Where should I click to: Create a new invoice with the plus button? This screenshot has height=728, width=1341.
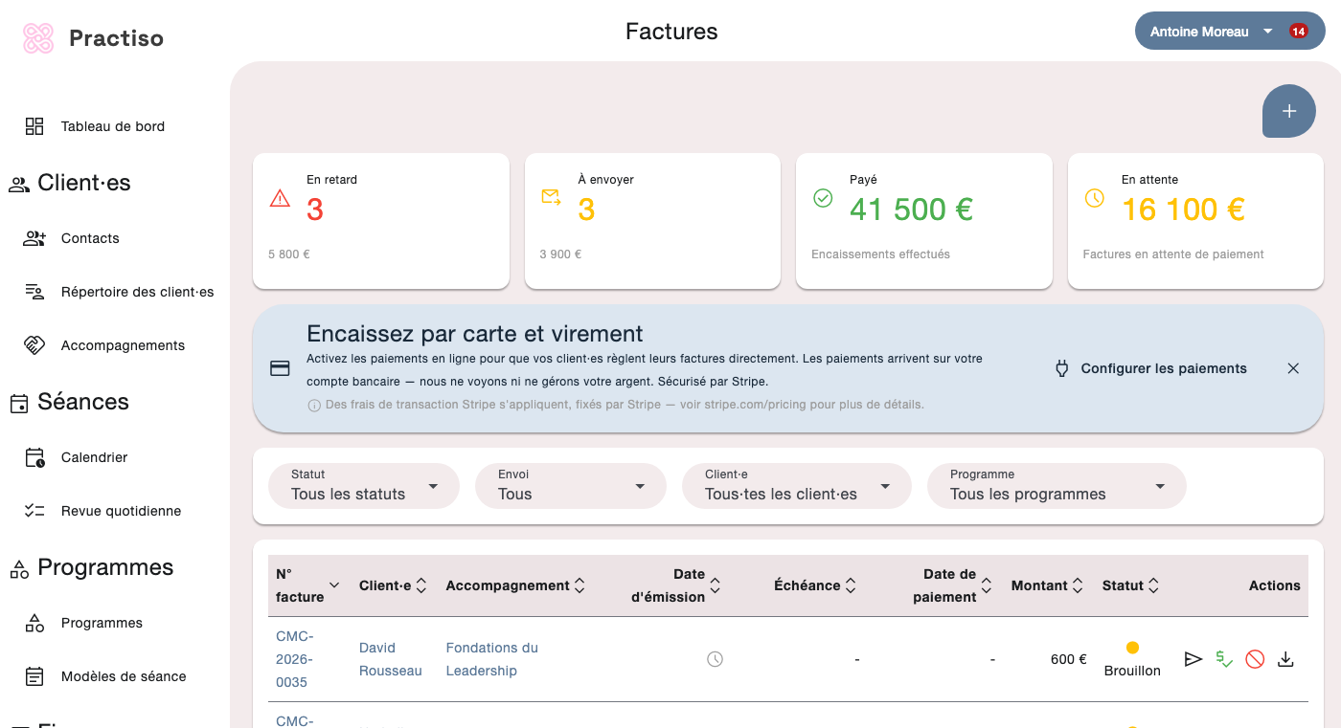tap(1288, 111)
